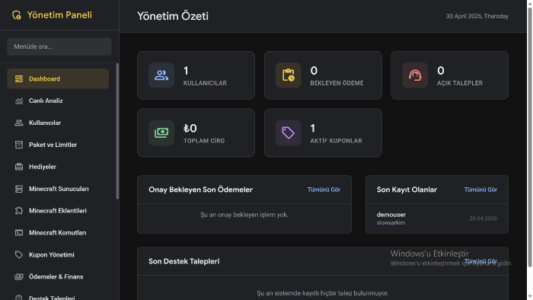Click the demouser entry in recent registrations
The image size is (533, 300).
coord(437,219)
